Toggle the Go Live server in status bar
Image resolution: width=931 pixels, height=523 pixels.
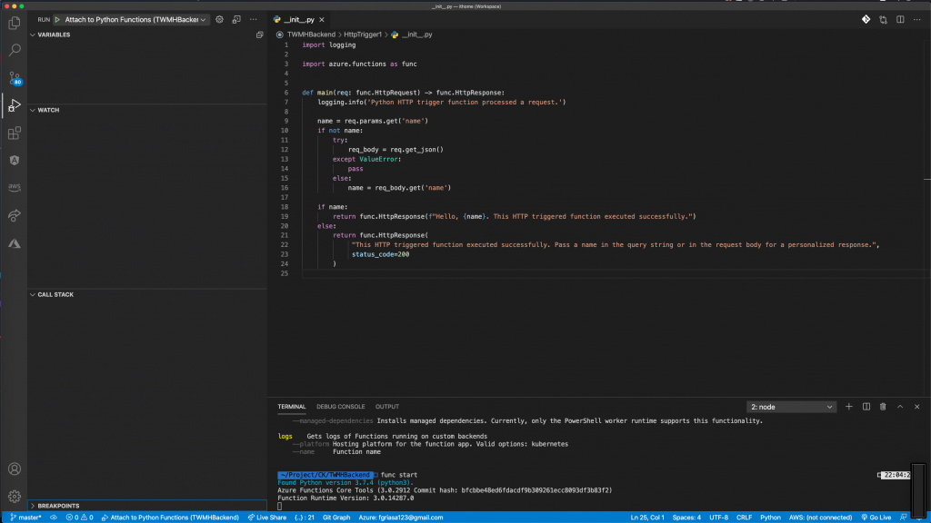[876, 518]
